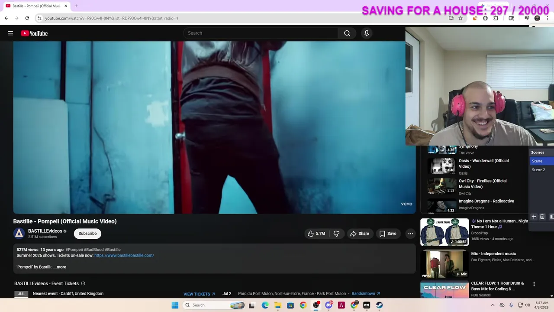Screen dimensions: 554x312
Task: Delete the scene with the trash icon
Action: point(542,217)
